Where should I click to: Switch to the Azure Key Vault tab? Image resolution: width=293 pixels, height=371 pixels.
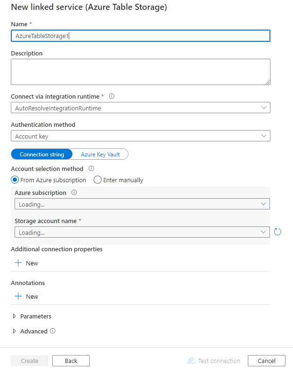pyautogui.click(x=100, y=155)
